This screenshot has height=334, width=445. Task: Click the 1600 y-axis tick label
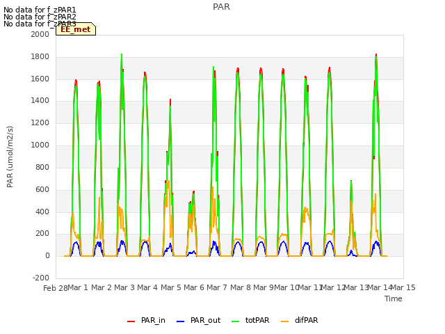pos(40,79)
